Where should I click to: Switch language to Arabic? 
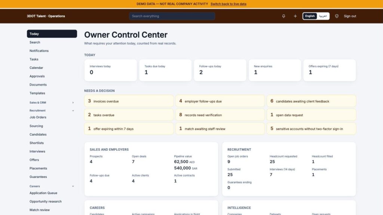click(323, 16)
